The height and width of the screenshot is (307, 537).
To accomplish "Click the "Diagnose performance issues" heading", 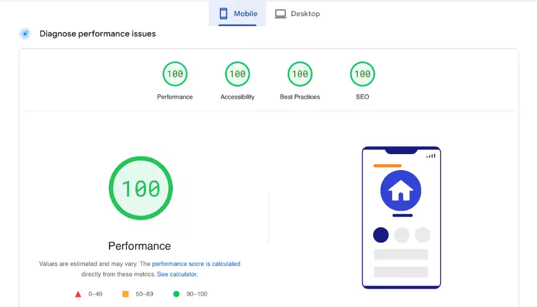I will coord(98,34).
